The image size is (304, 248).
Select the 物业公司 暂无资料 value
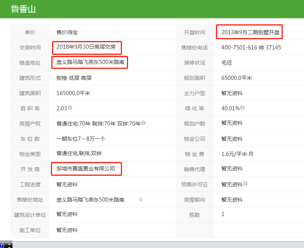coord(232,139)
